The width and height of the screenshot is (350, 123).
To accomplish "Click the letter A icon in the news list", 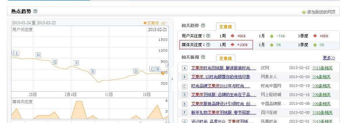I will point(184,68).
